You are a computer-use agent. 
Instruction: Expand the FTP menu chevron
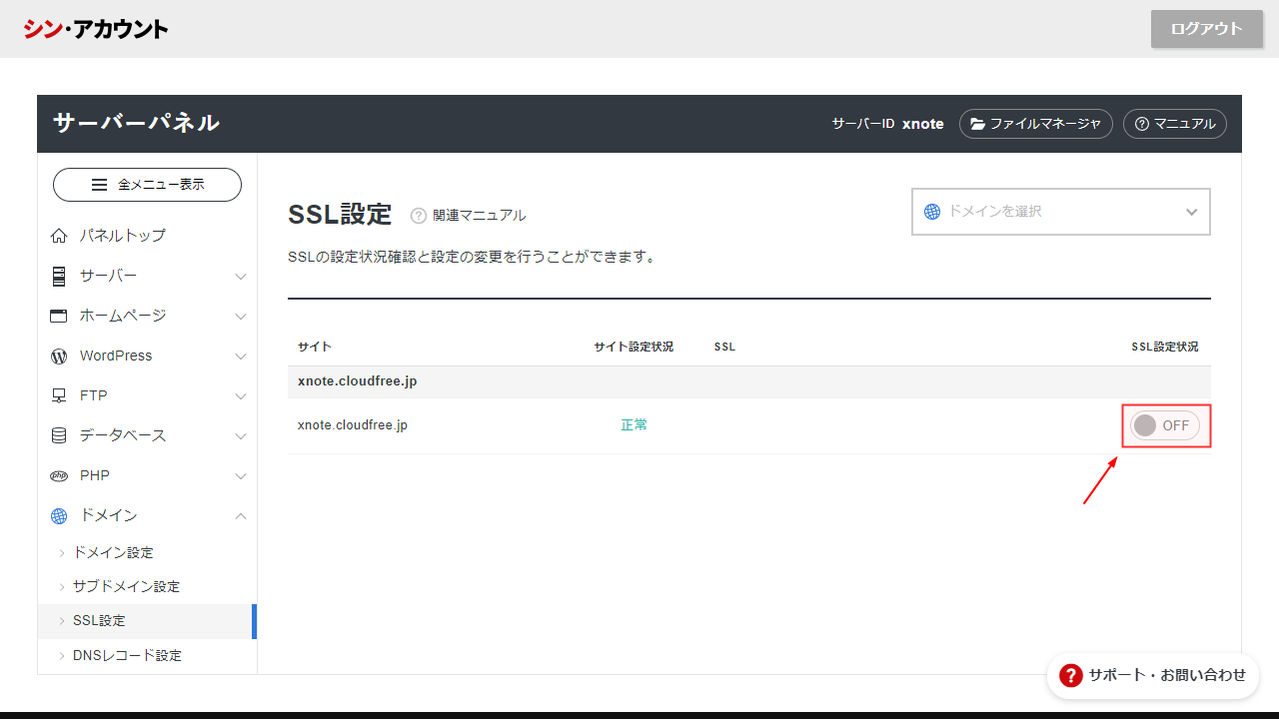[x=240, y=395]
